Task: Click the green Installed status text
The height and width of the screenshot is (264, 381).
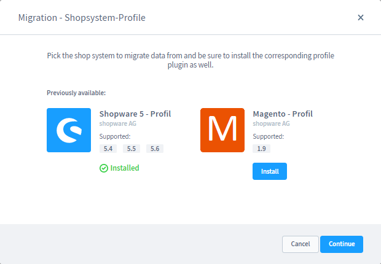Action: (x=125, y=168)
